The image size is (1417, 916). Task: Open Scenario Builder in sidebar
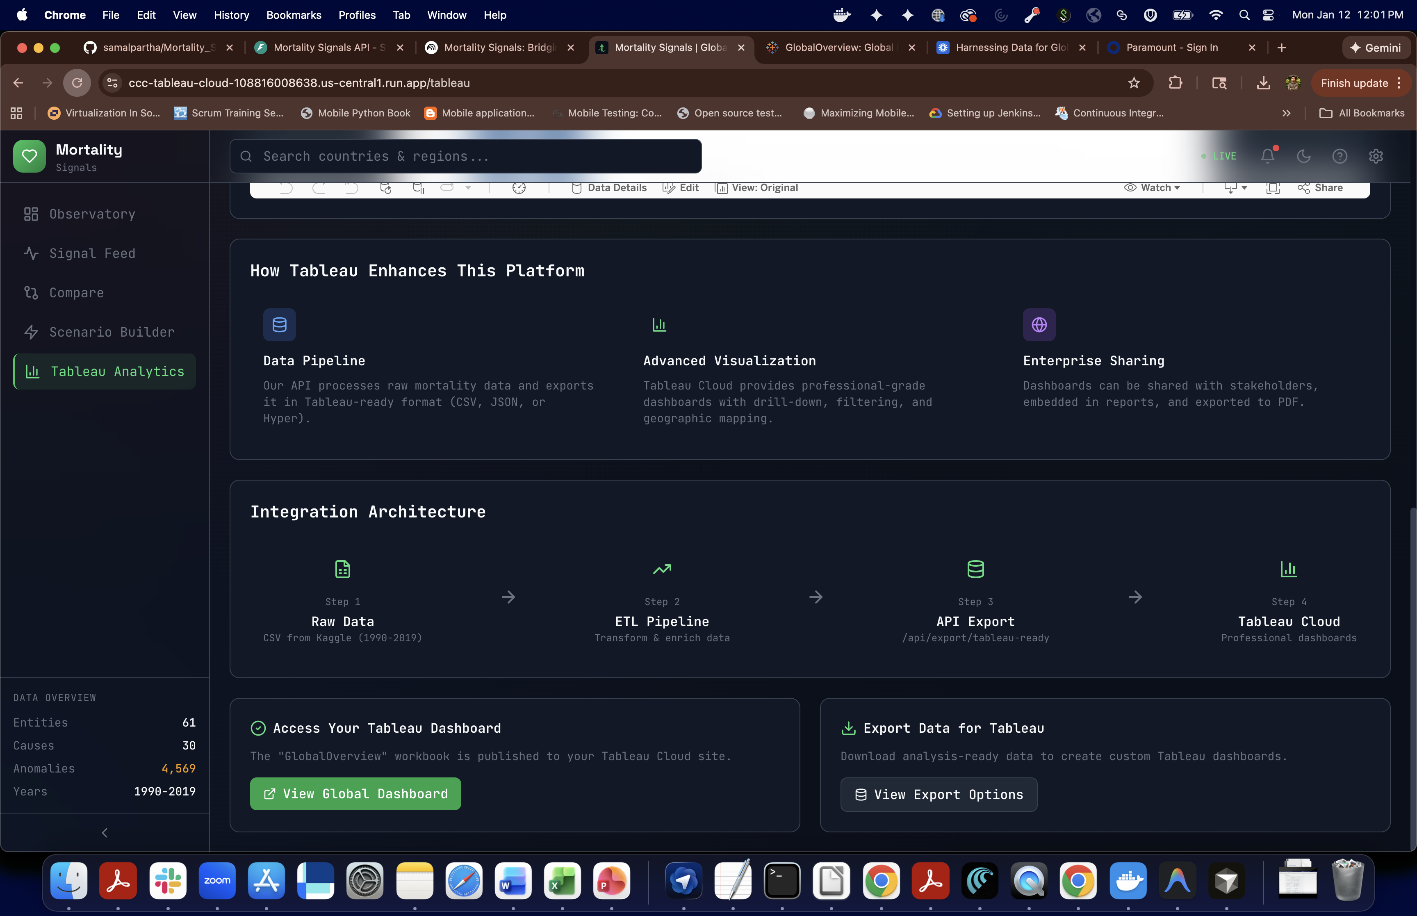tap(112, 332)
